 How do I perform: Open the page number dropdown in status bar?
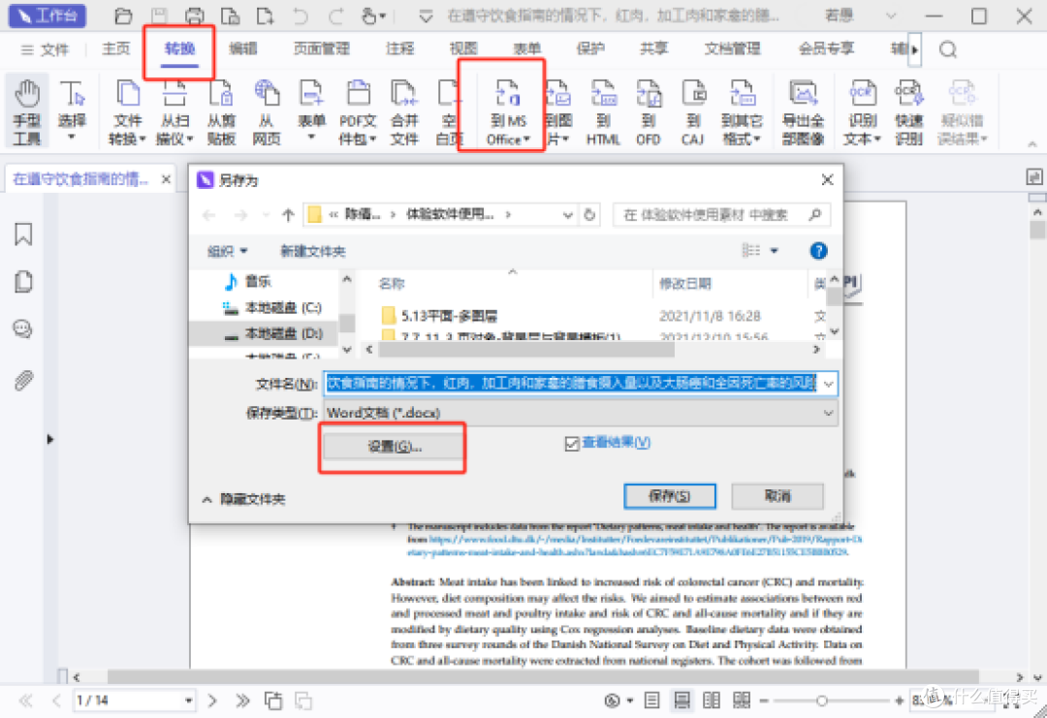pos(189,701)
